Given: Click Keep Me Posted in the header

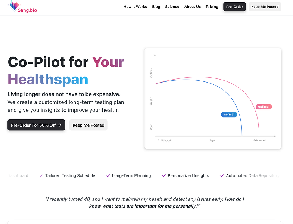Looking at the screenshot, I should (265, 7).
